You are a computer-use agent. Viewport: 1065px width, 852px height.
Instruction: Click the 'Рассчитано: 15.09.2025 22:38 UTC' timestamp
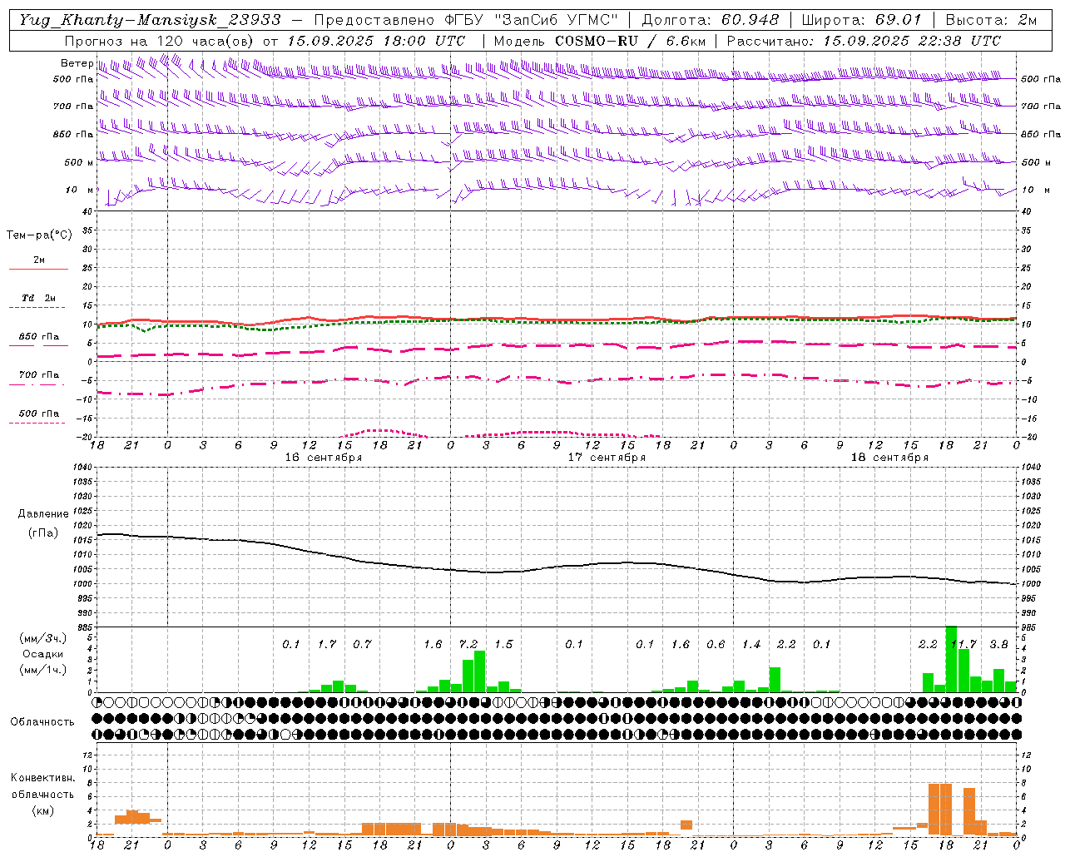click(x=864, y=41)
